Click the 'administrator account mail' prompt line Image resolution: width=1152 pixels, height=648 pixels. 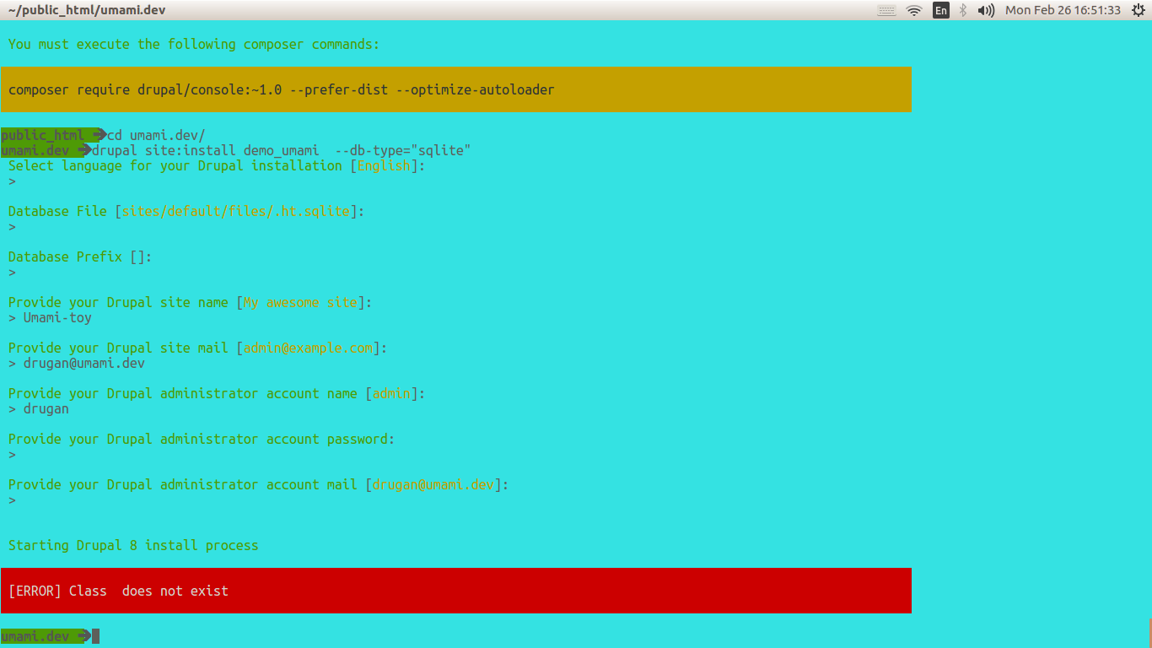[259, 484]
